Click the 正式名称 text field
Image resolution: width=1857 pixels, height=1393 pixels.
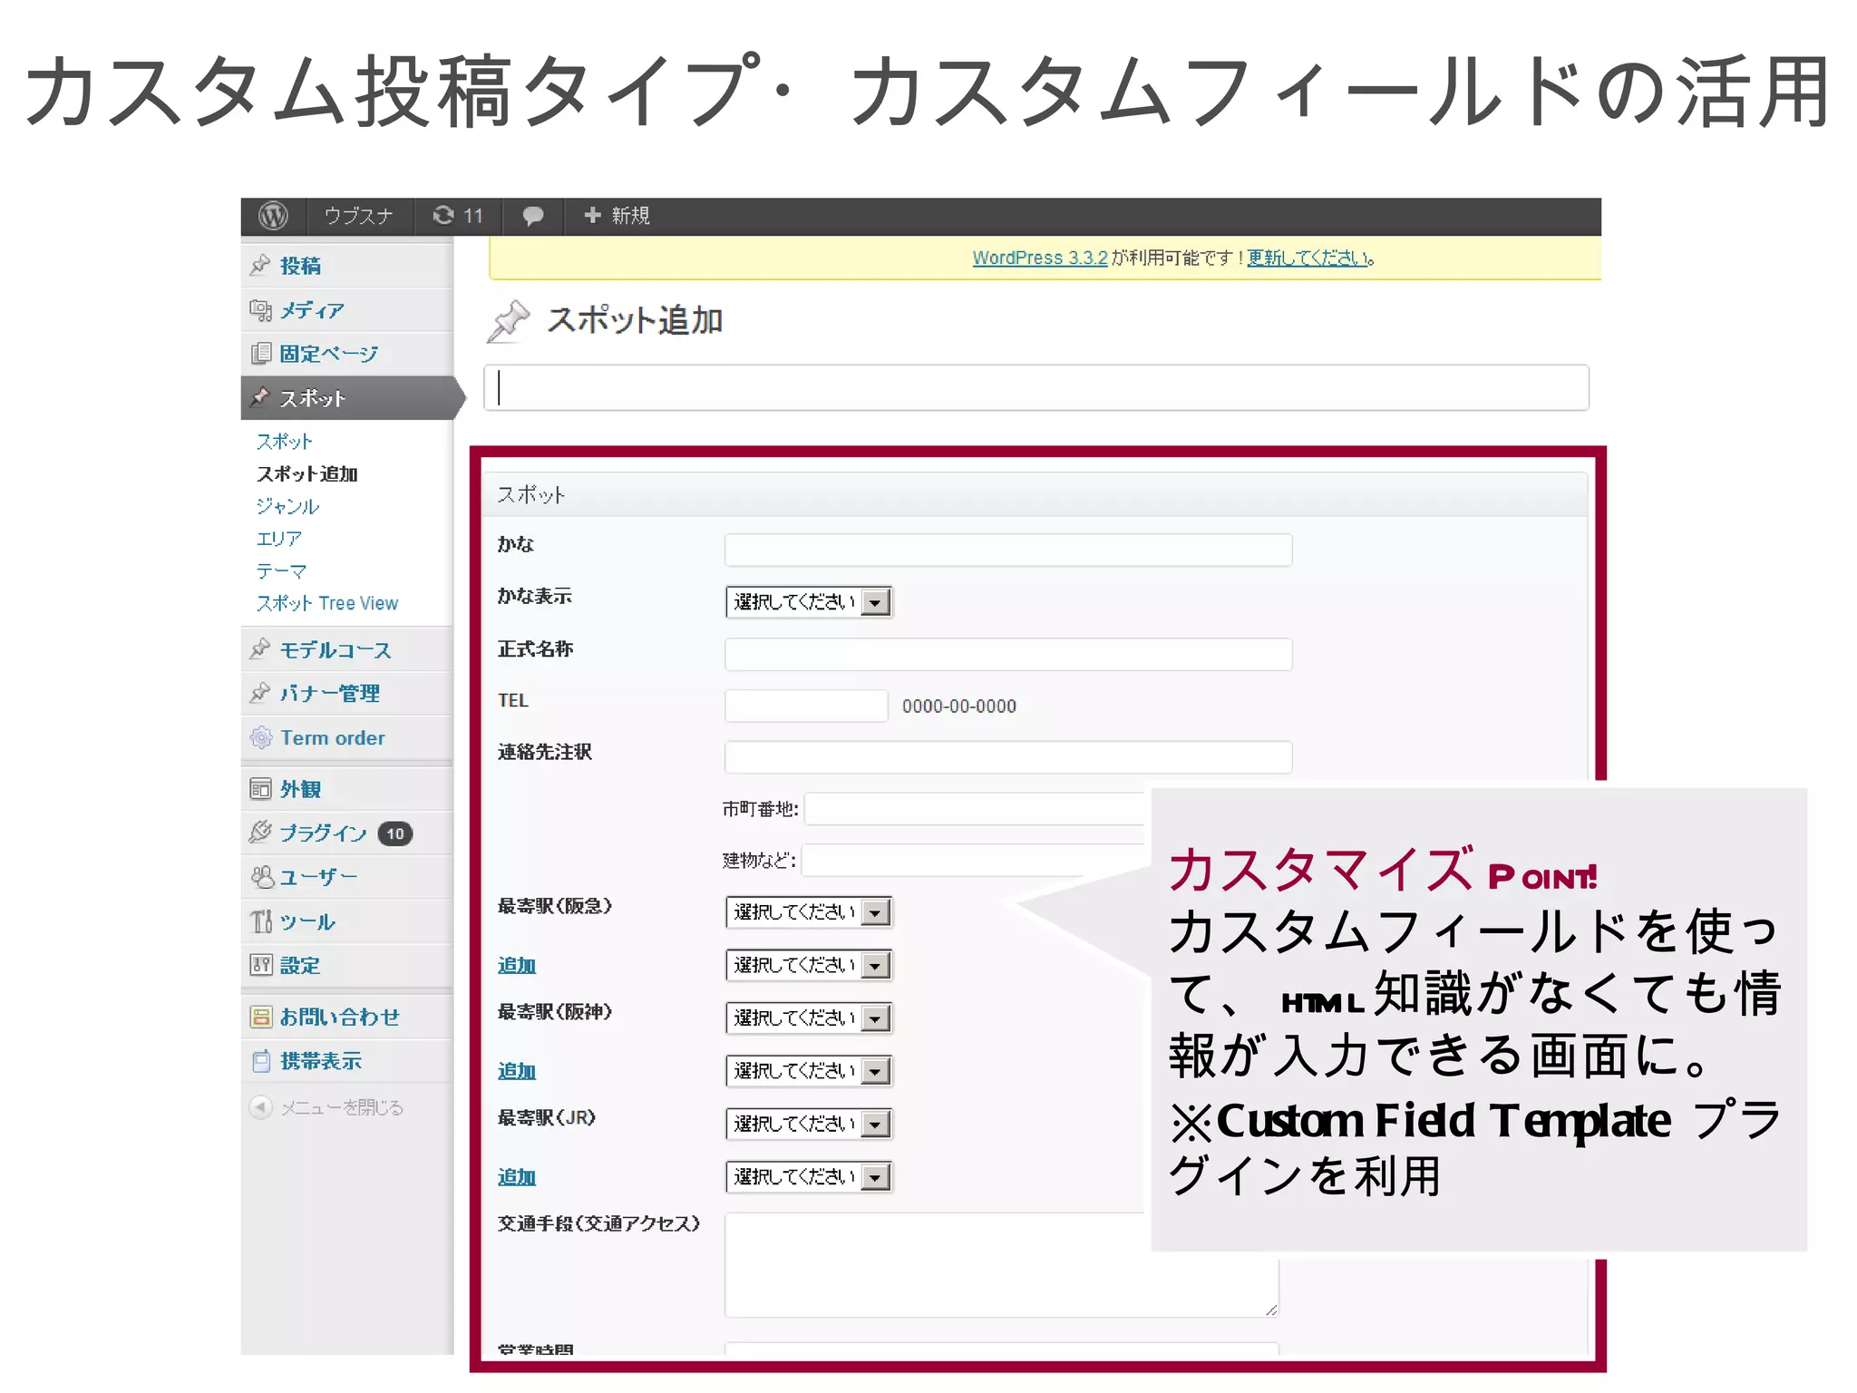1008,654
